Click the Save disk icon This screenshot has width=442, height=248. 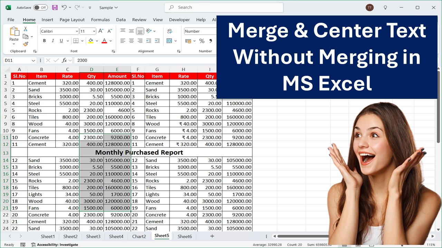tap(55, 7)
